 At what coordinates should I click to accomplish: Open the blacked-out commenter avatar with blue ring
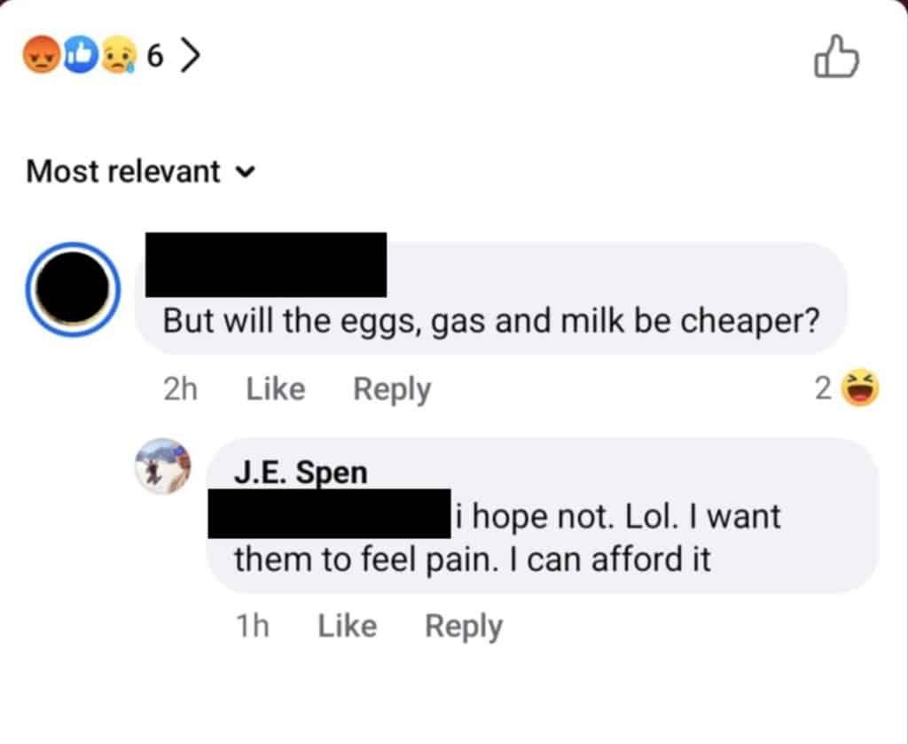(x=73, y=289)
